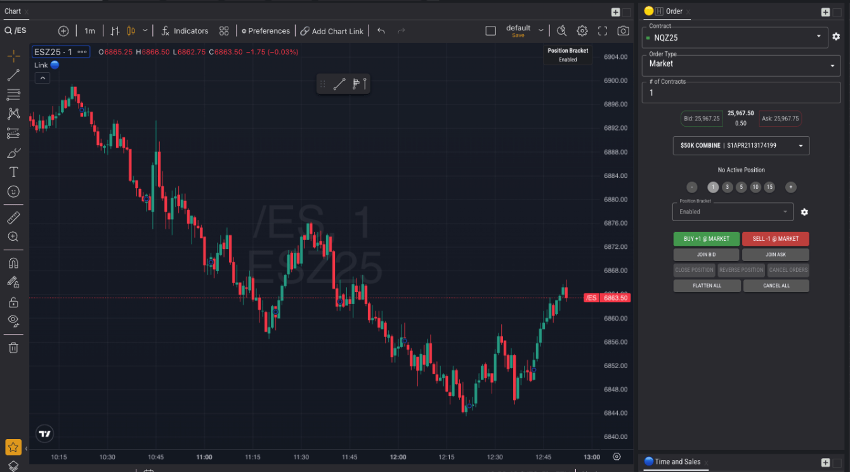Click SELL -1 @ MARKET
This screenshot has width=850, height=472.
point(775,239)
